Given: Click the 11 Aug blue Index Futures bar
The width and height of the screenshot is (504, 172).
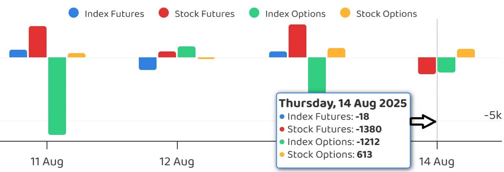Looking at the screenshot, I should pyautogui.click(x=18, y=54).
